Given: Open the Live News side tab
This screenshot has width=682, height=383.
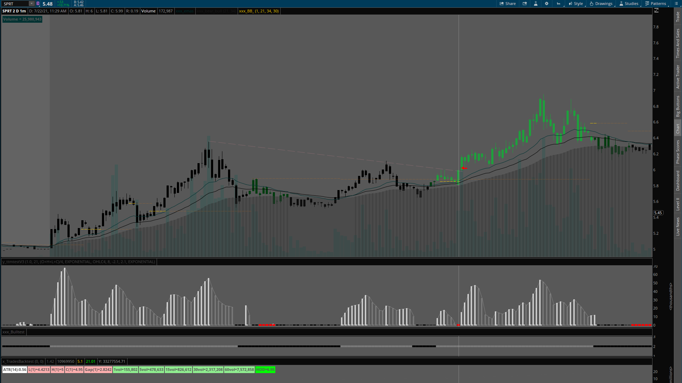Looking at the screenshot, I should (x=678, y=227).
